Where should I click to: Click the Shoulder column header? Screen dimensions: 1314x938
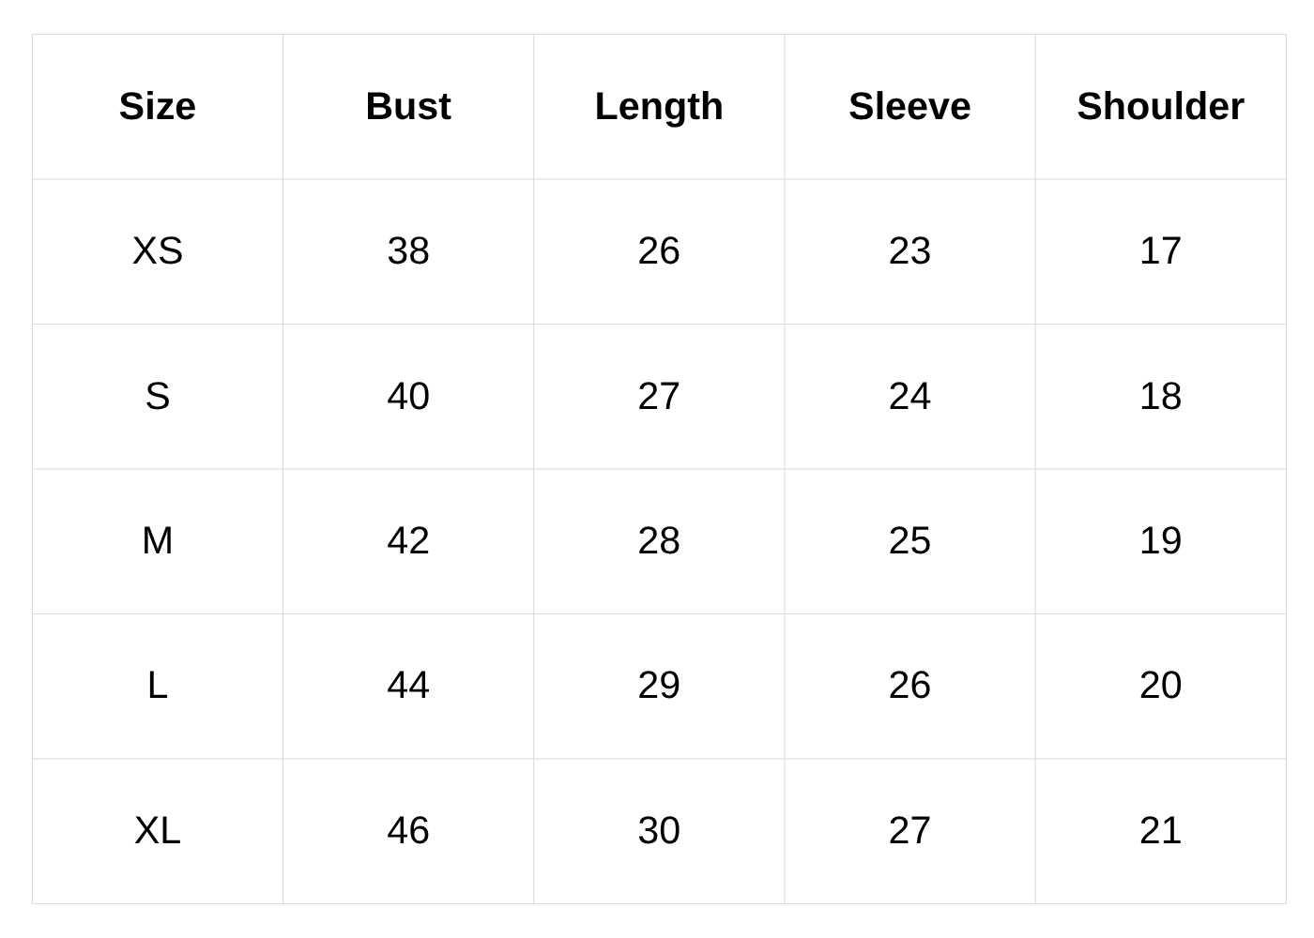1160,106
